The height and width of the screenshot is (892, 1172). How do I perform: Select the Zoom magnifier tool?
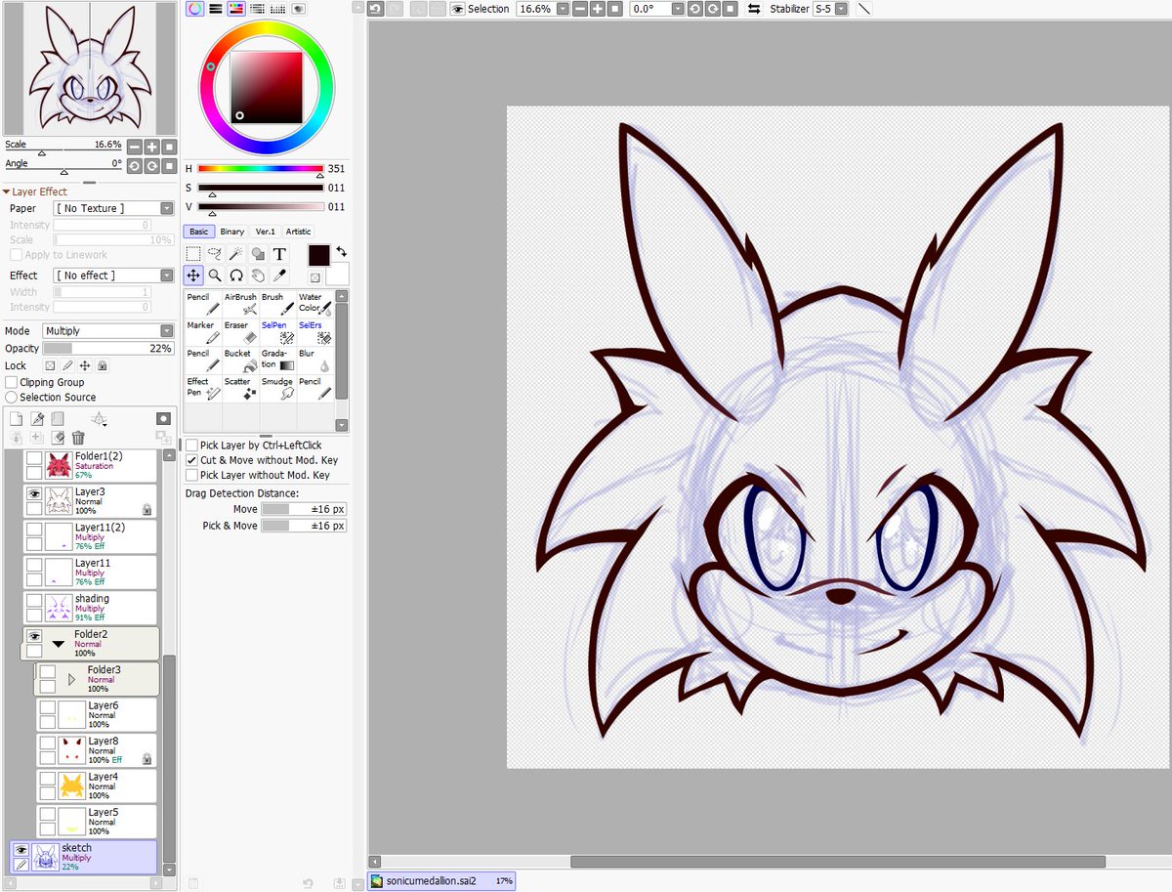coord(215,276)
